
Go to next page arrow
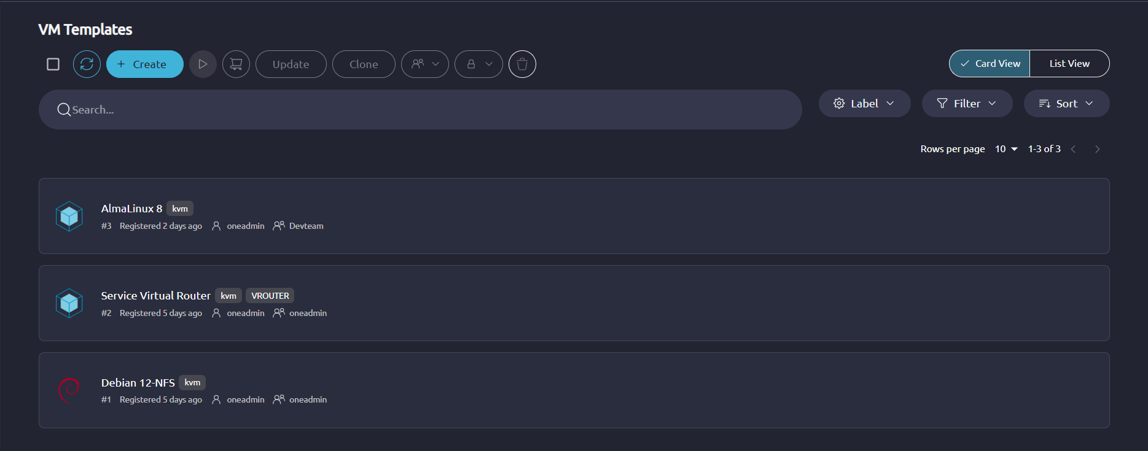point(1097,149)
